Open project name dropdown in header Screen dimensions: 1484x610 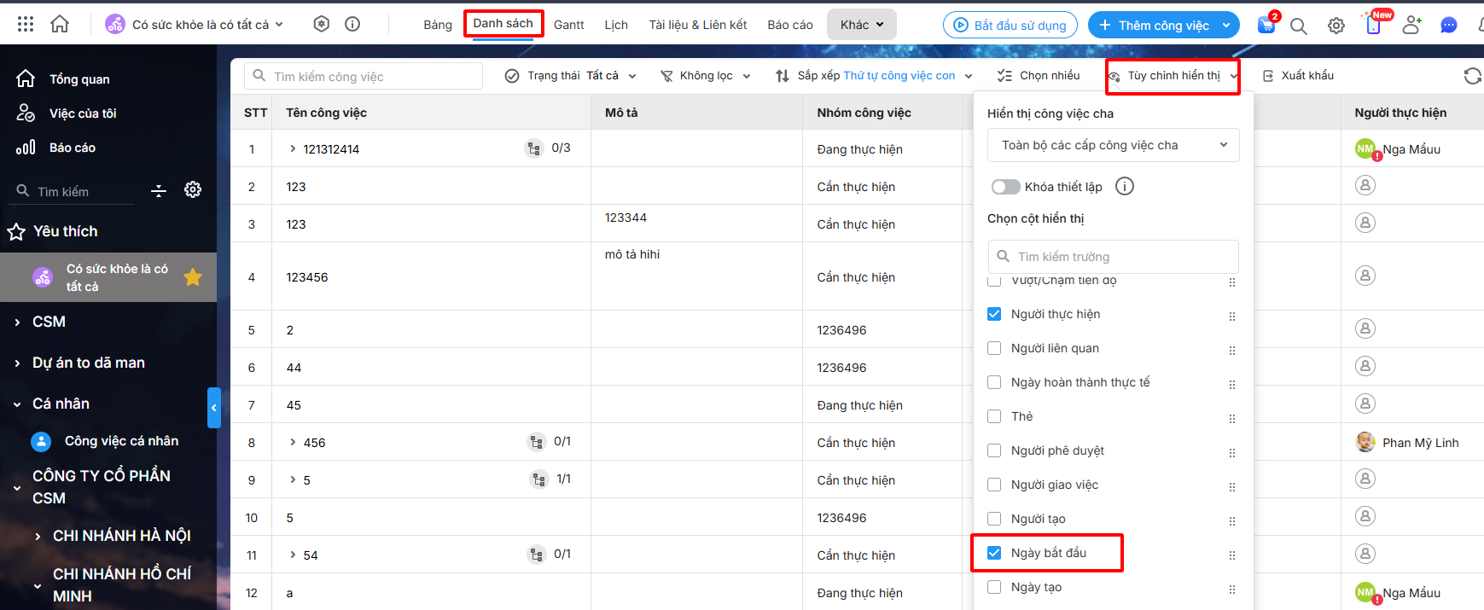click(195, 25)
